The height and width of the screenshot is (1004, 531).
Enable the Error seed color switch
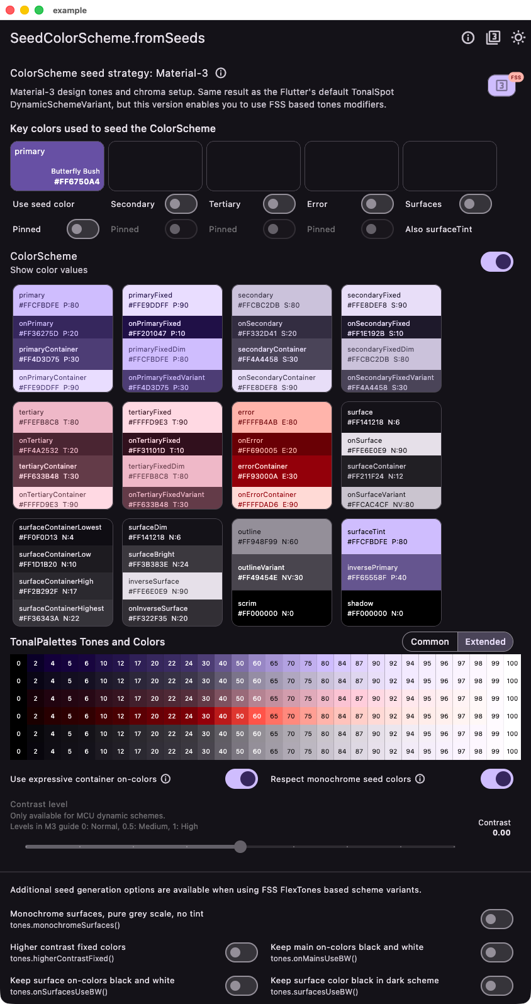(377, 204)
